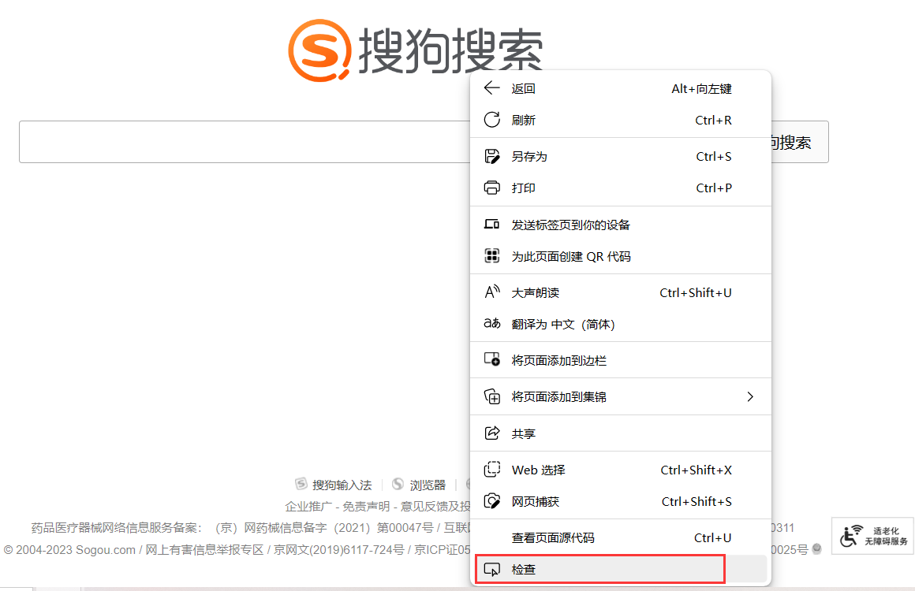Open the 企业推广 footer link
This screenshot has width=915, height=591.
click(308, 506)
